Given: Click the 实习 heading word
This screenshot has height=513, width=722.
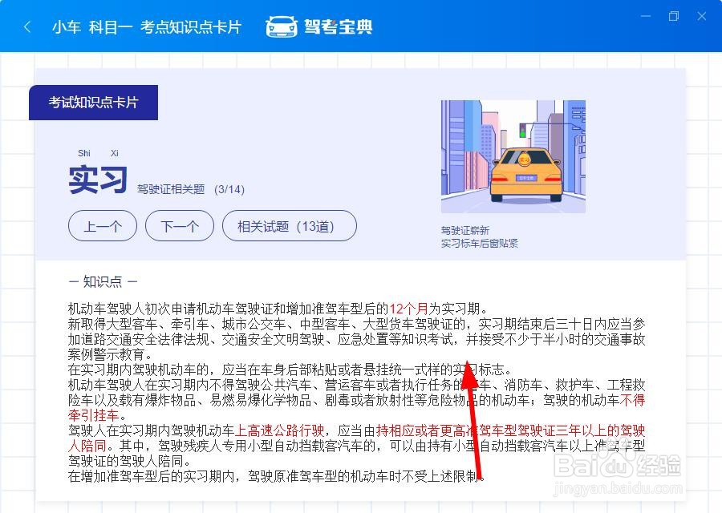Looking at the screenshot, I should click(x=98, y=180).
